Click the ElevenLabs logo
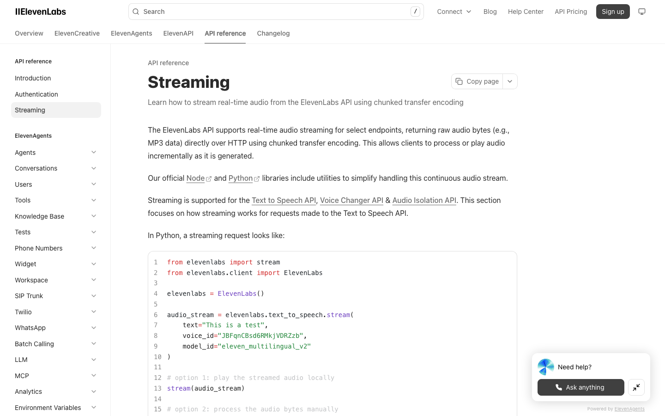The width and height of the screenshot is (665, 416). [41, 12]
